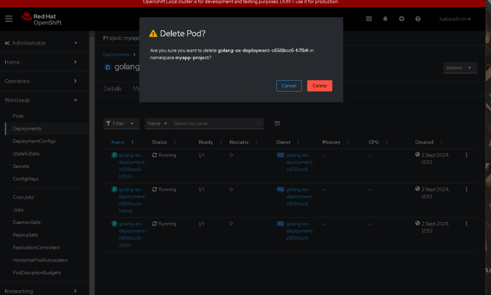This screenshot has height=295, width=491.
Task: Open kebab menu for h78rh pod row
Action: tap(466, 155)
